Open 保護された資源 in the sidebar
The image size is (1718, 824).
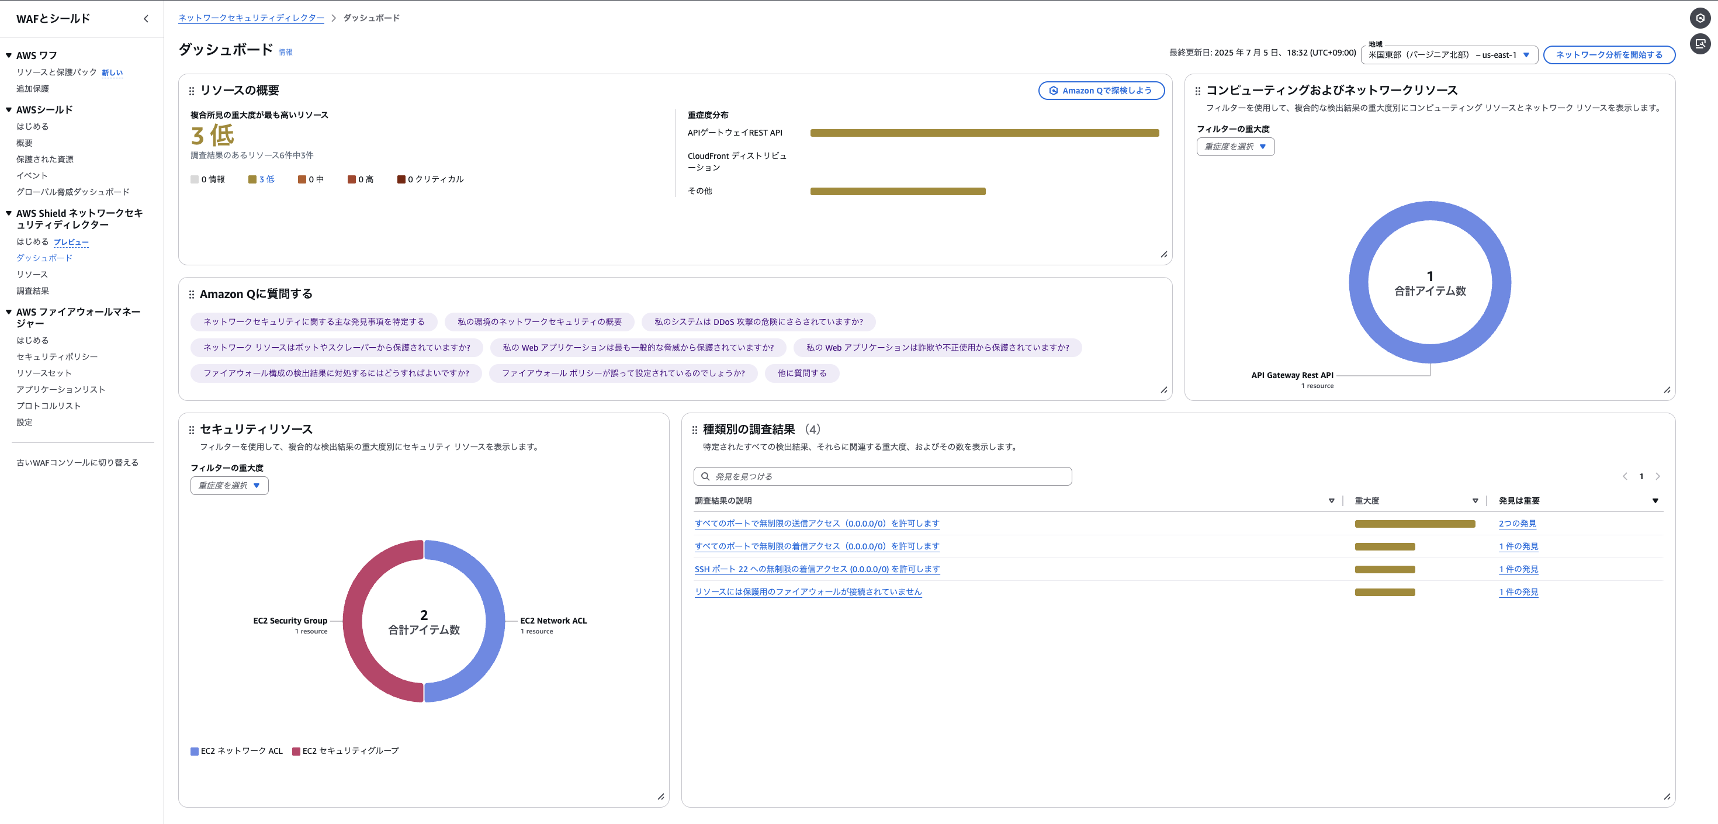(x=44, y=159)
